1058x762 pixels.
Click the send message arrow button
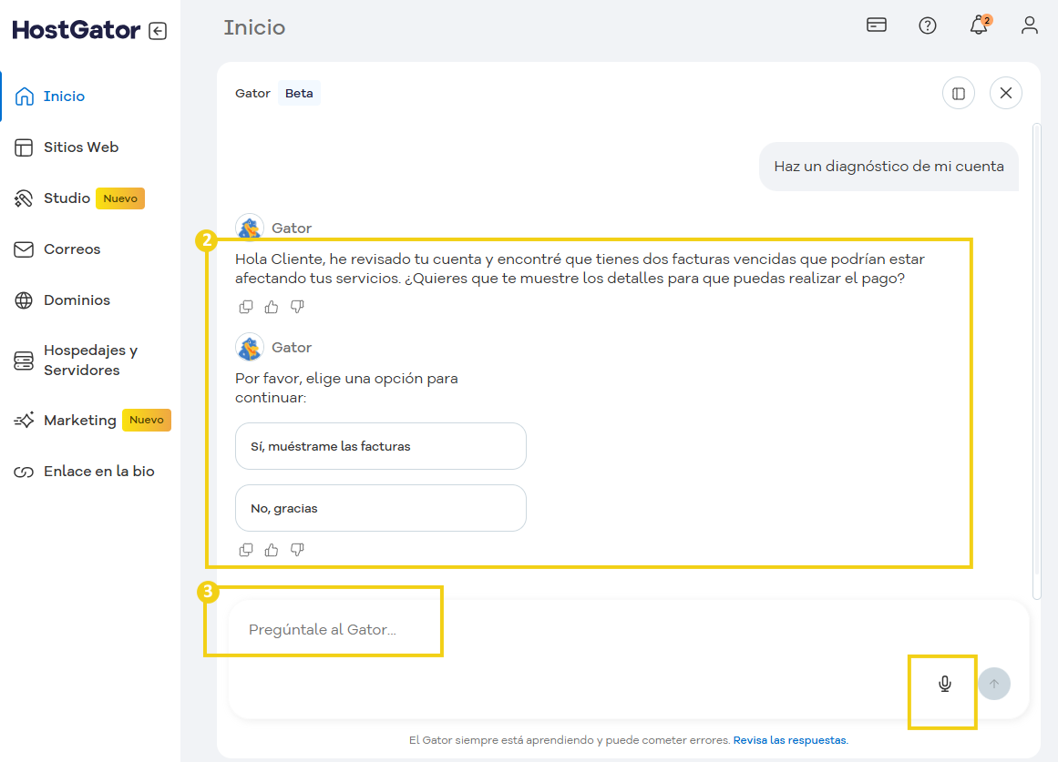click(x=994, y=684)
